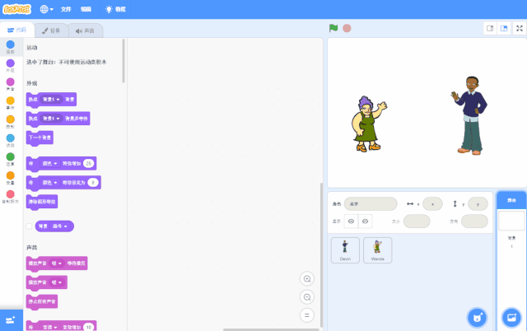Switch to the 声音 sounds tab
The width and height of the screenshot is (527, 331).
point(86,30)
